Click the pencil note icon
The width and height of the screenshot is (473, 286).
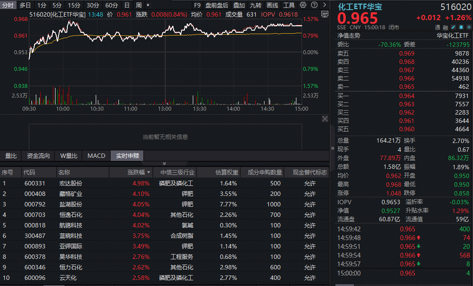[x=453, y=27]
